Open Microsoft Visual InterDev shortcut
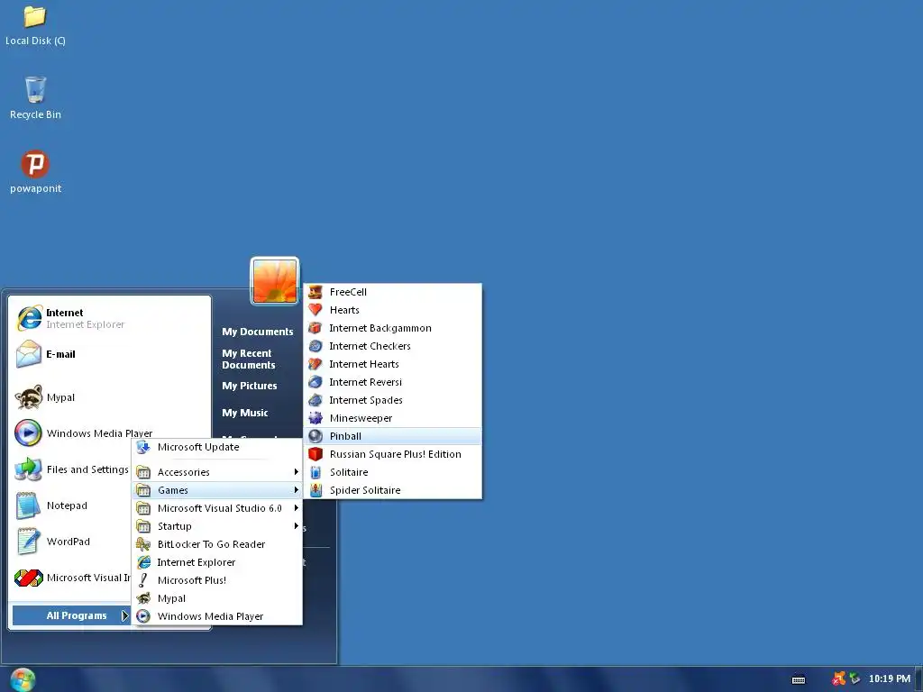923x692 pixels. 72,578
